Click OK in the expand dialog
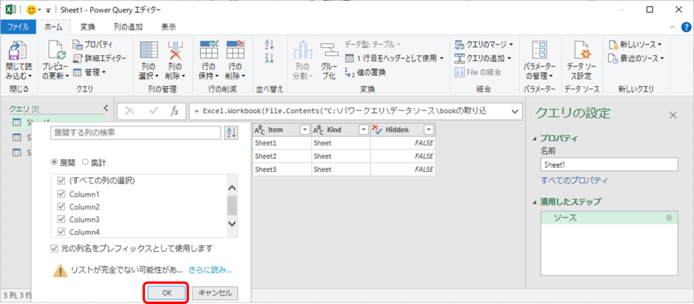 [166, 292]
